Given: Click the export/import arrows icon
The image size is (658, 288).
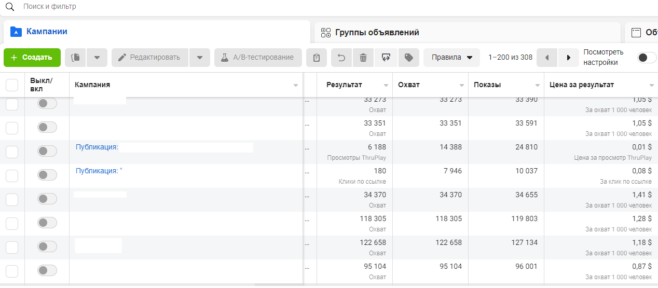Looking at the screenshot, I should click(x=386, y=58).
